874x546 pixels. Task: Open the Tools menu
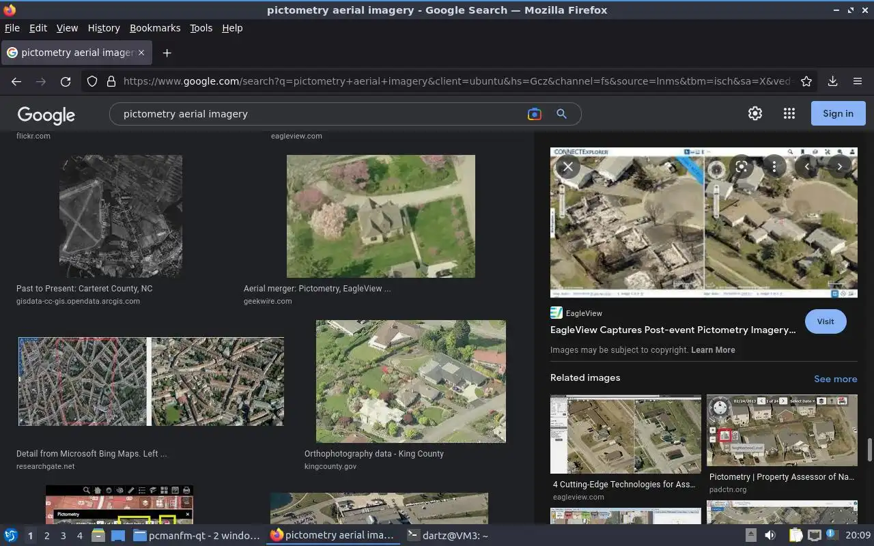click(201, 28)
